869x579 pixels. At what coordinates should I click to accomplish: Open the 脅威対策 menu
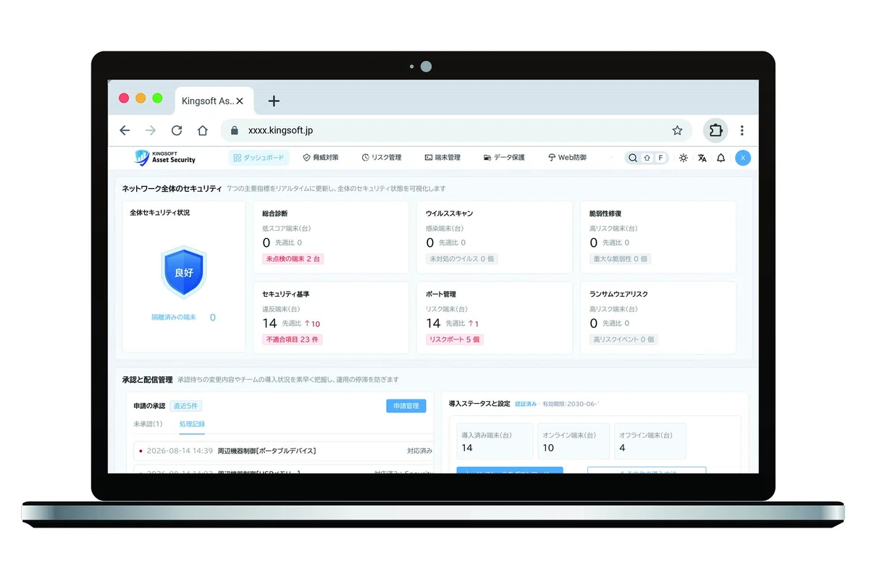(x=320, y=158)
